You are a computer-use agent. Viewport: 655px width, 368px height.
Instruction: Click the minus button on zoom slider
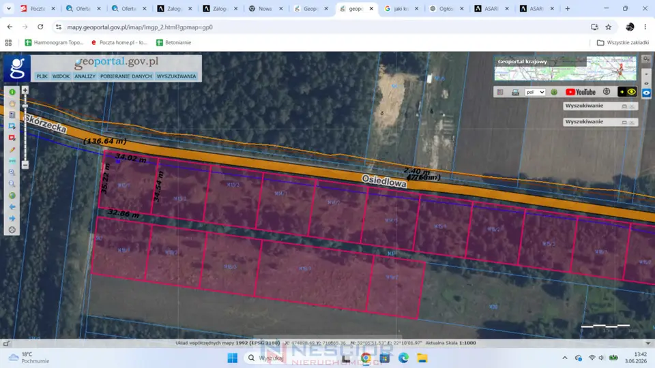[x=25, y=165]
